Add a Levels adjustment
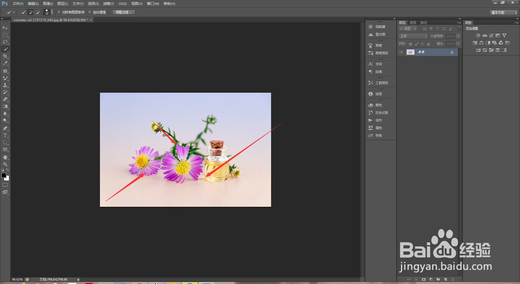Viewport: 520px width, 284px height. [485, 35]
